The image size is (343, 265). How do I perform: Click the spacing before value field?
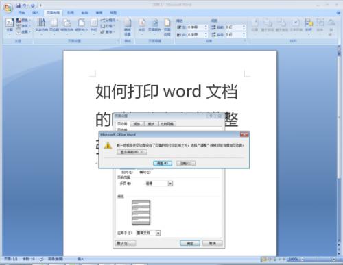click(233, 27)
